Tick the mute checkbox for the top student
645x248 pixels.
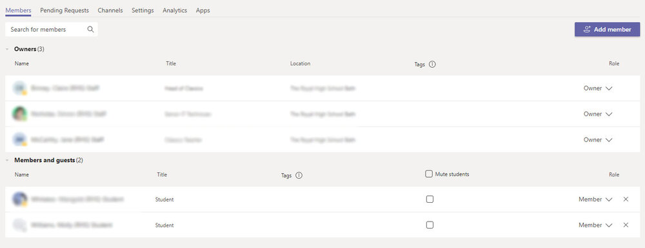point(430,200)
